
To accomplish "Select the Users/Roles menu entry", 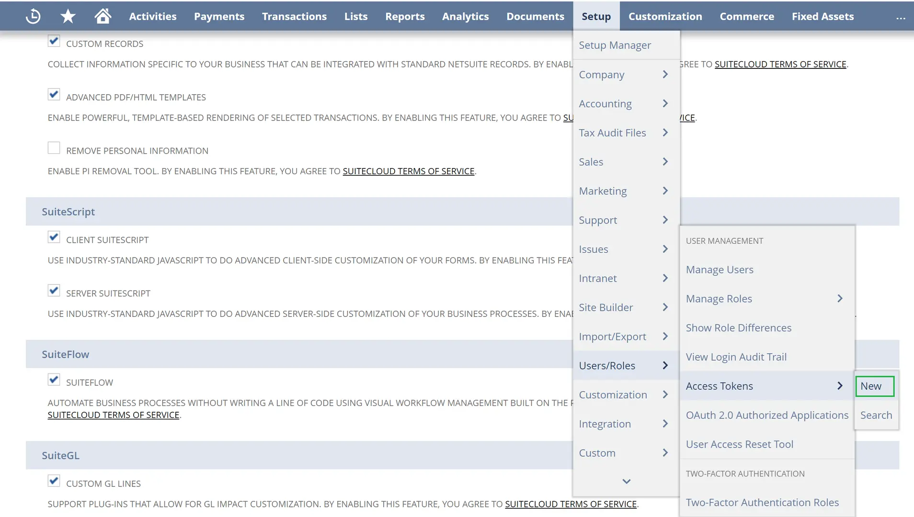I will (626, 366).
